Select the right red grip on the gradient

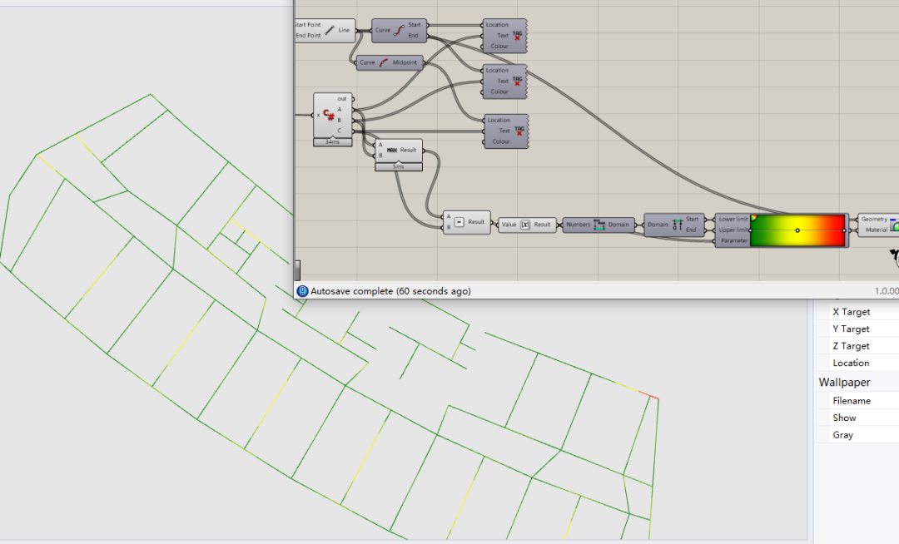pyautogui.click(x=844, y=230)
